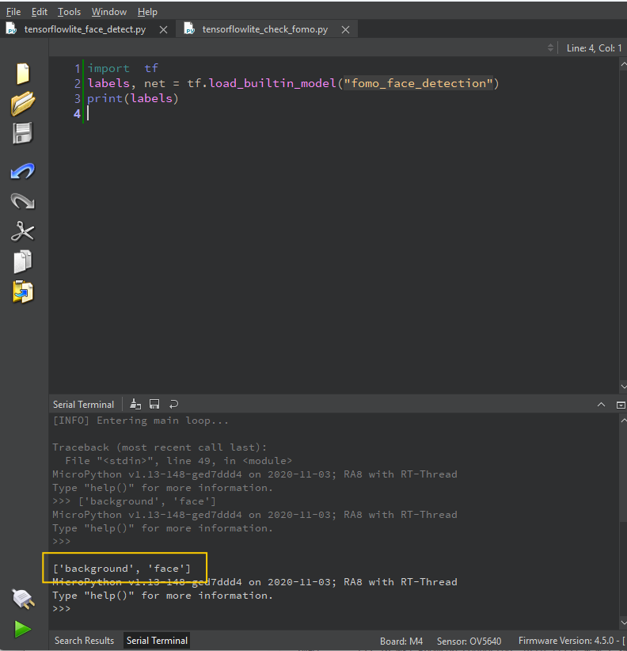
Task: Click the Paste clipboard icon
Action: (23, 291)
